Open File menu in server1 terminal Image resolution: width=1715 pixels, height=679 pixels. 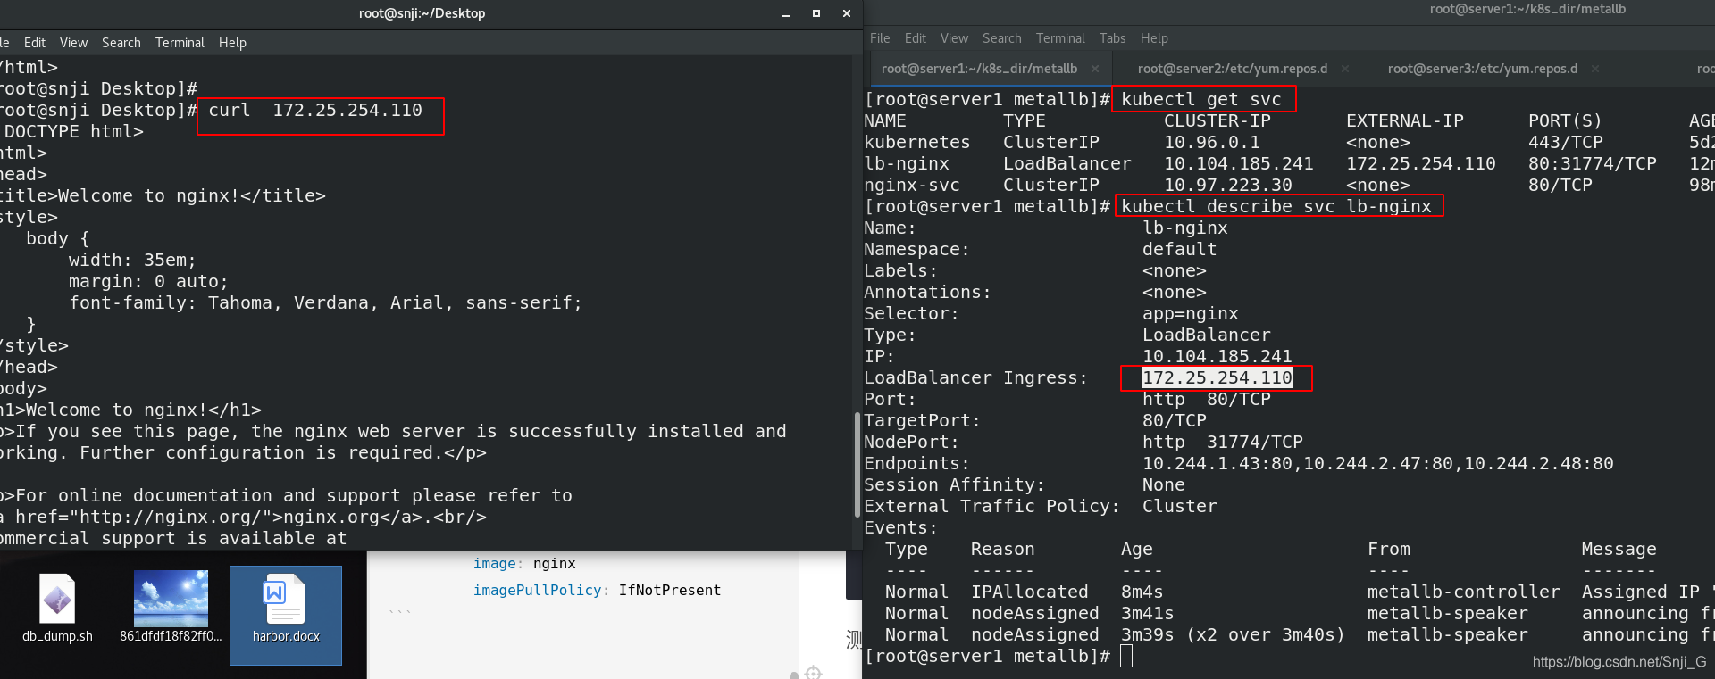pos(880,38)
